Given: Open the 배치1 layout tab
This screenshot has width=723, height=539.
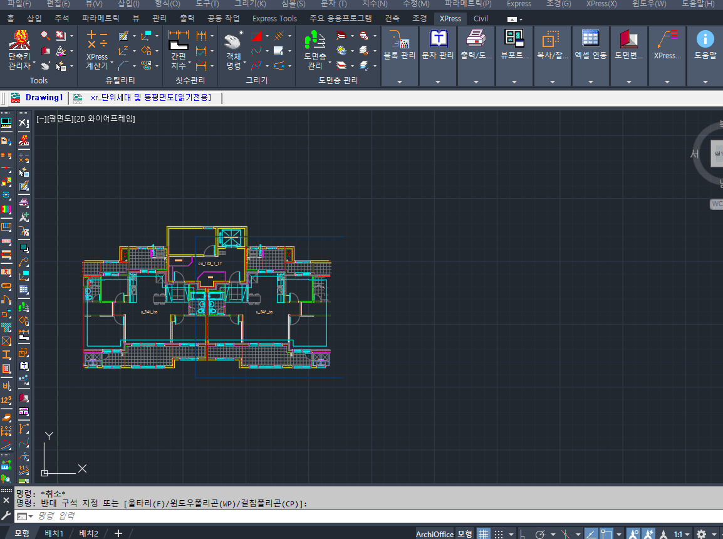Looking at the screenshot, I should coord(54,533).
